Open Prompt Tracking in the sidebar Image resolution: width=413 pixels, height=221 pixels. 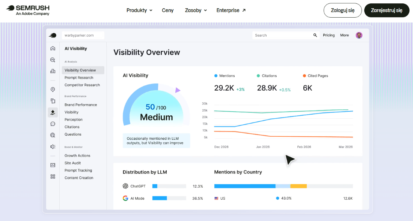pyautogui.click(x=78, y=170)
